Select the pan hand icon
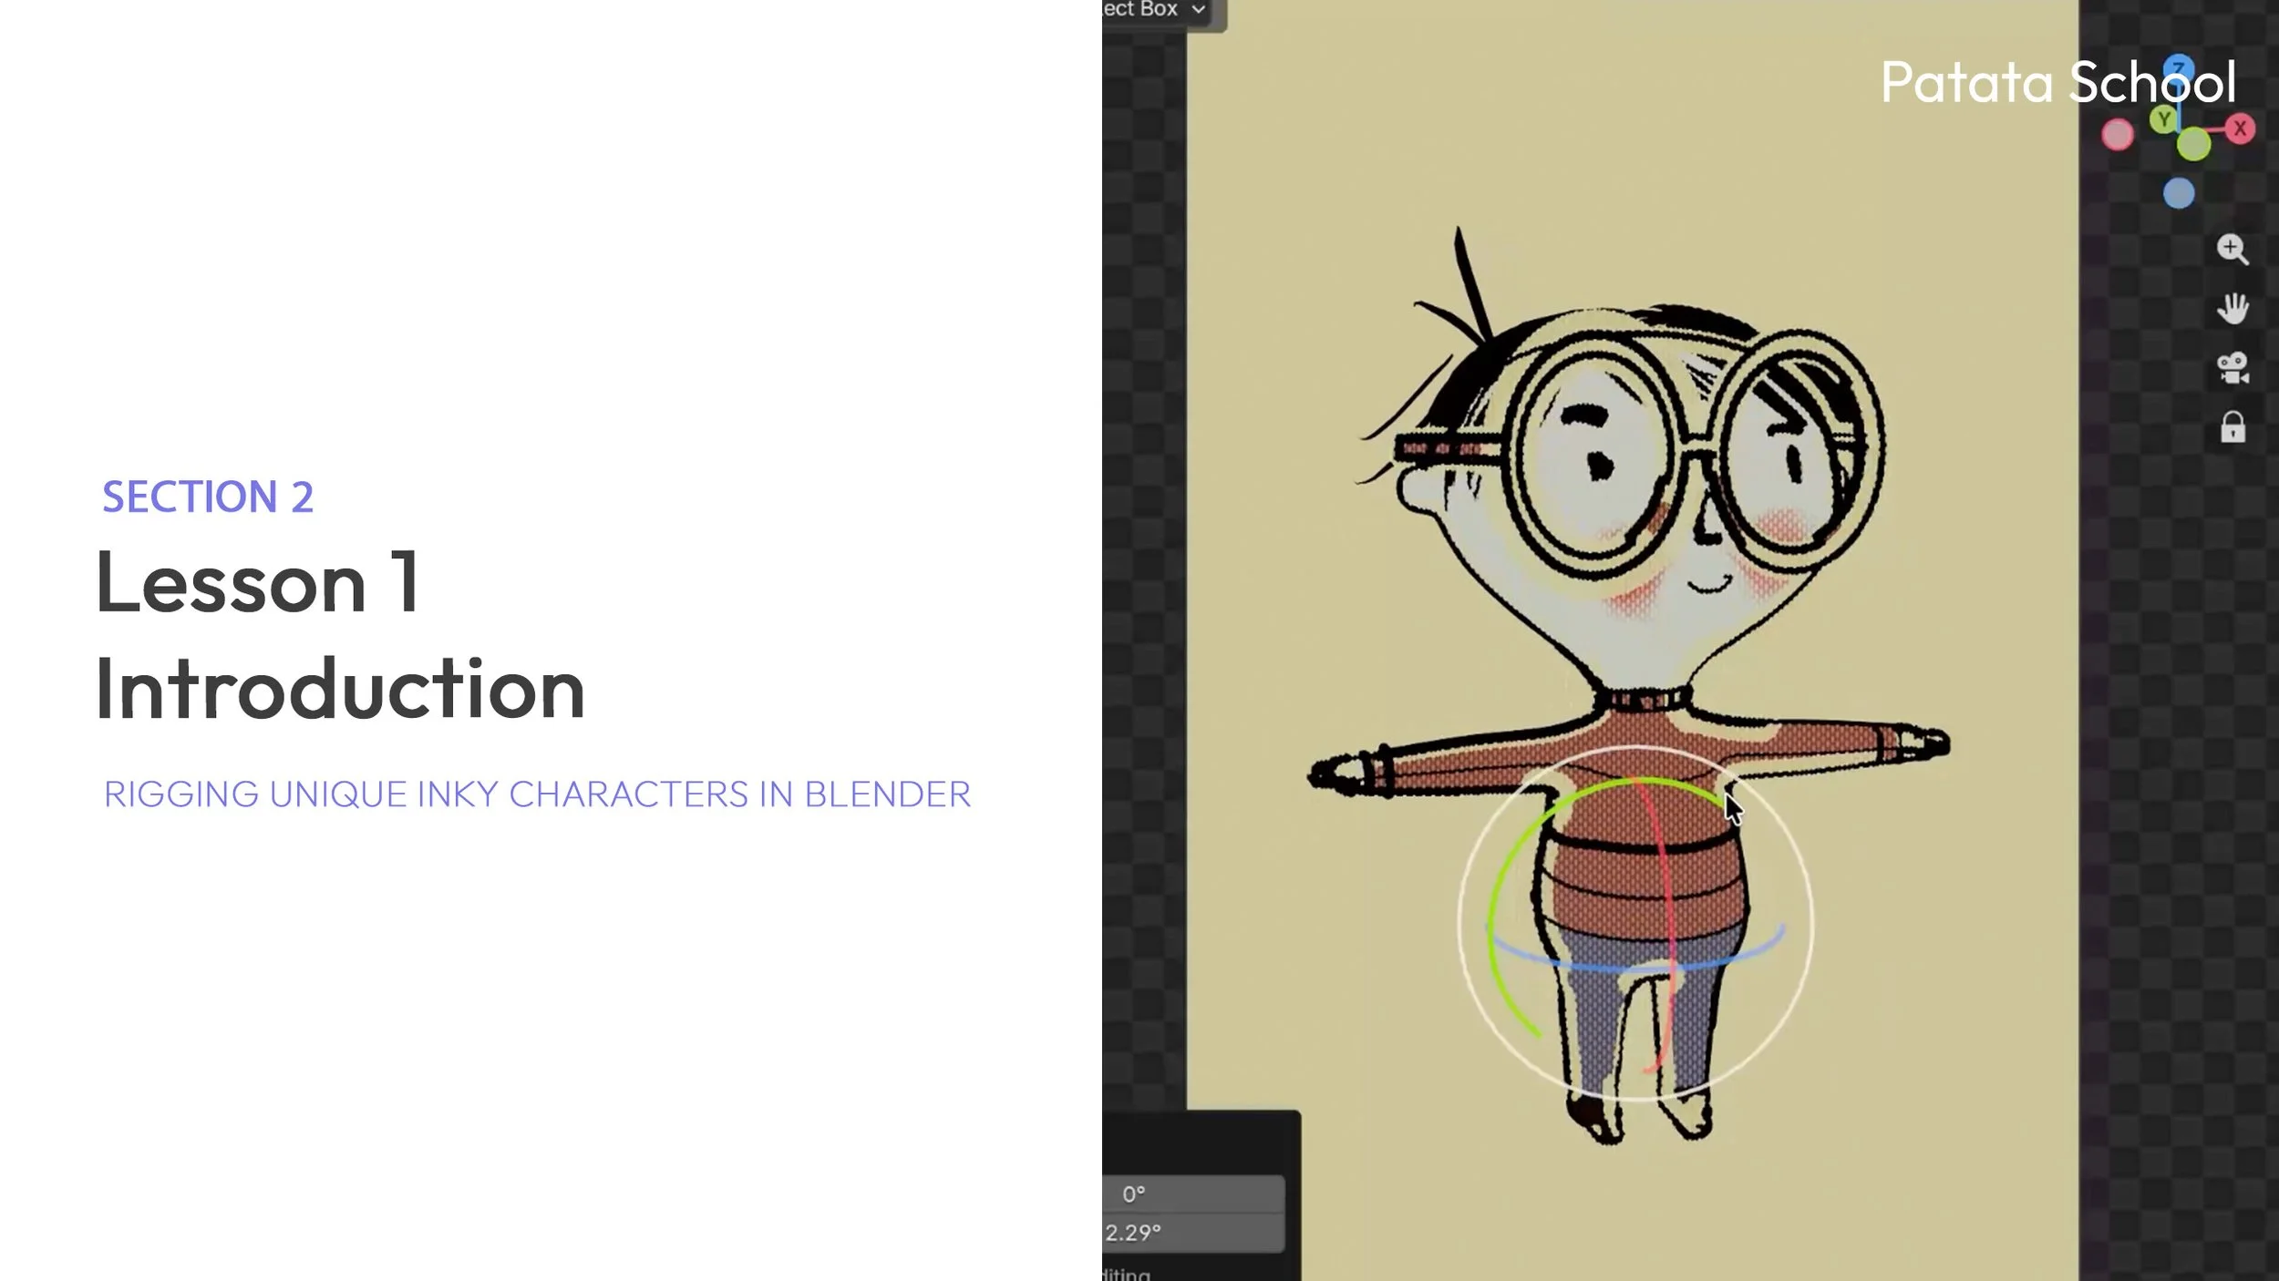This screenshot has height=1281, width=2279. (x=2233, y=308)
